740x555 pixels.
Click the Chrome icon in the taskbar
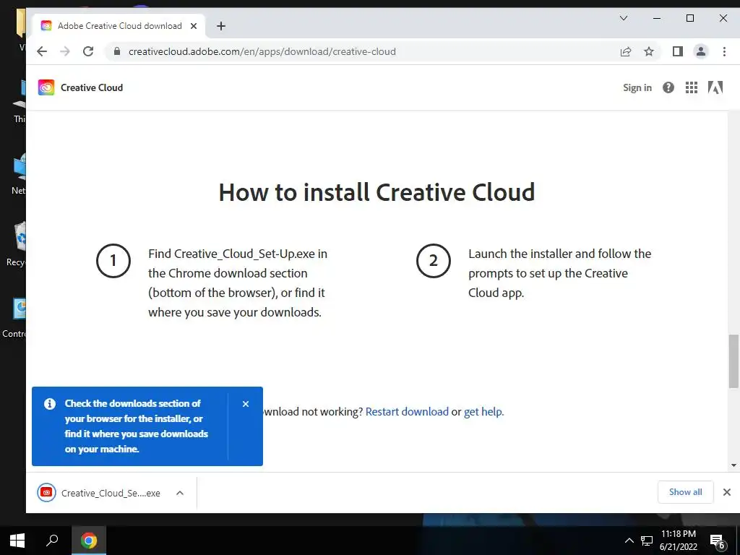(x=89, y=541)
